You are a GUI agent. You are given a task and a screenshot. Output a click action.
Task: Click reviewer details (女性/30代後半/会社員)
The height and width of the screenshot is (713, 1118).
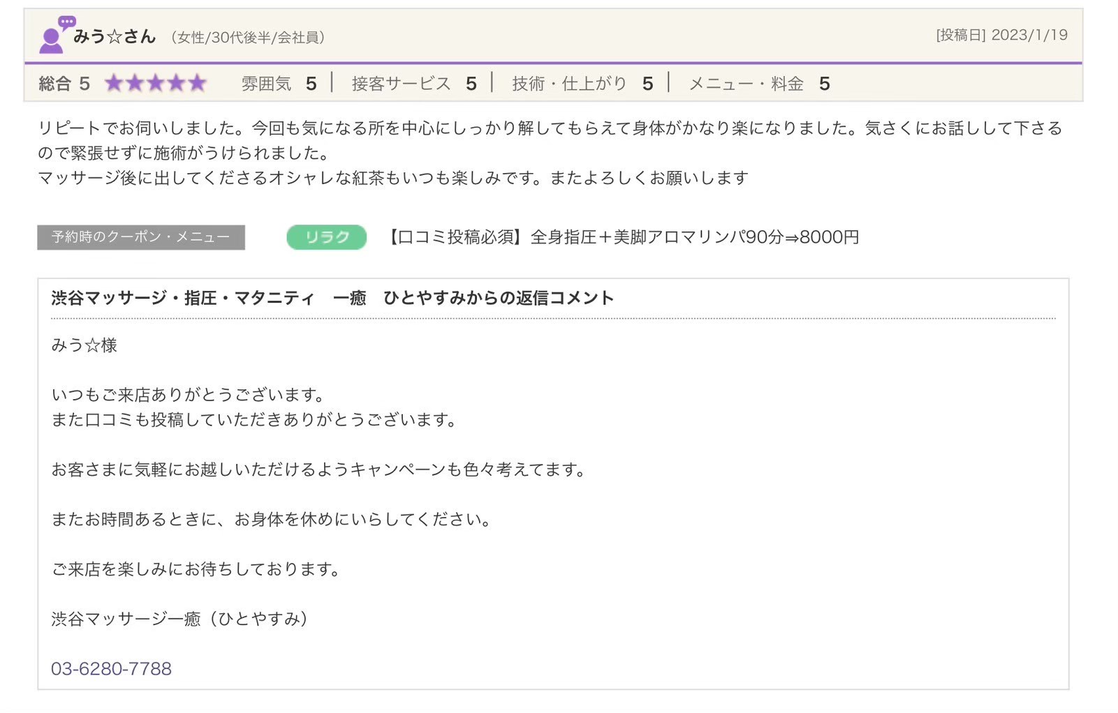(248, 37)
